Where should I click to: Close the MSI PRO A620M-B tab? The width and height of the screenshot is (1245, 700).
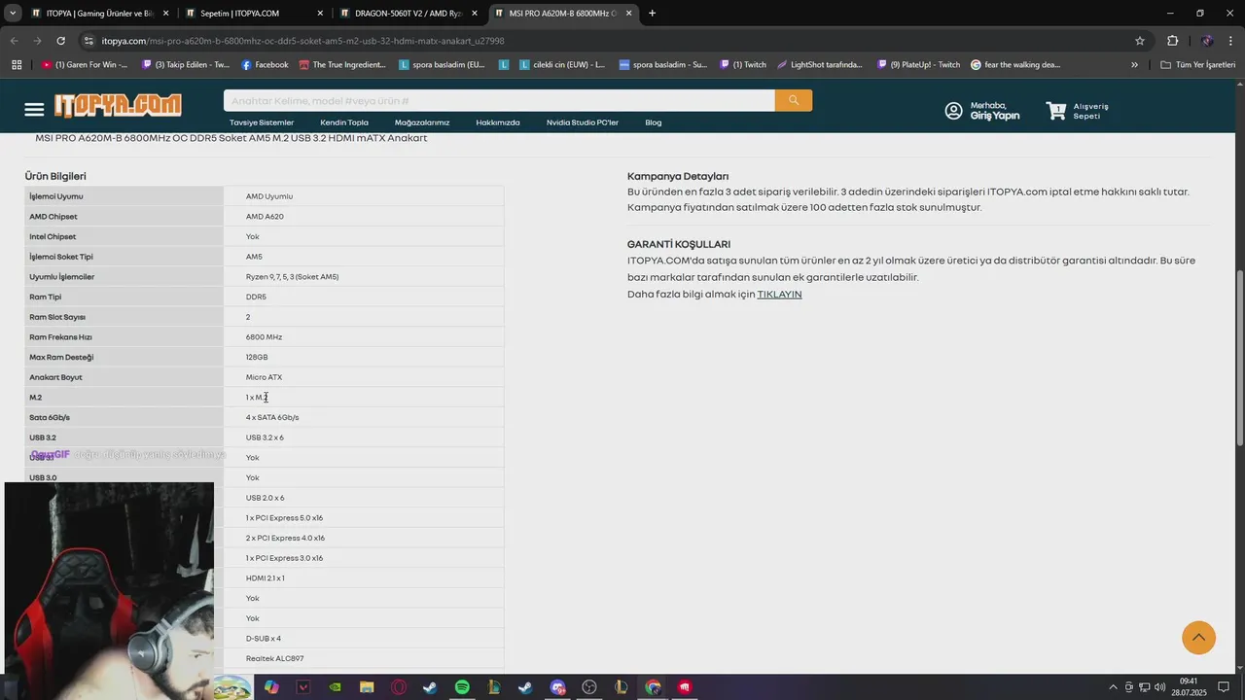click(x=629, y=14)
